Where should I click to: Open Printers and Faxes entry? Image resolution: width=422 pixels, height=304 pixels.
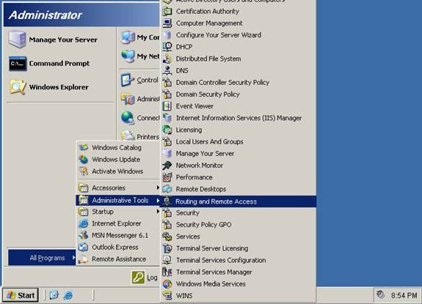pos(139,136)
